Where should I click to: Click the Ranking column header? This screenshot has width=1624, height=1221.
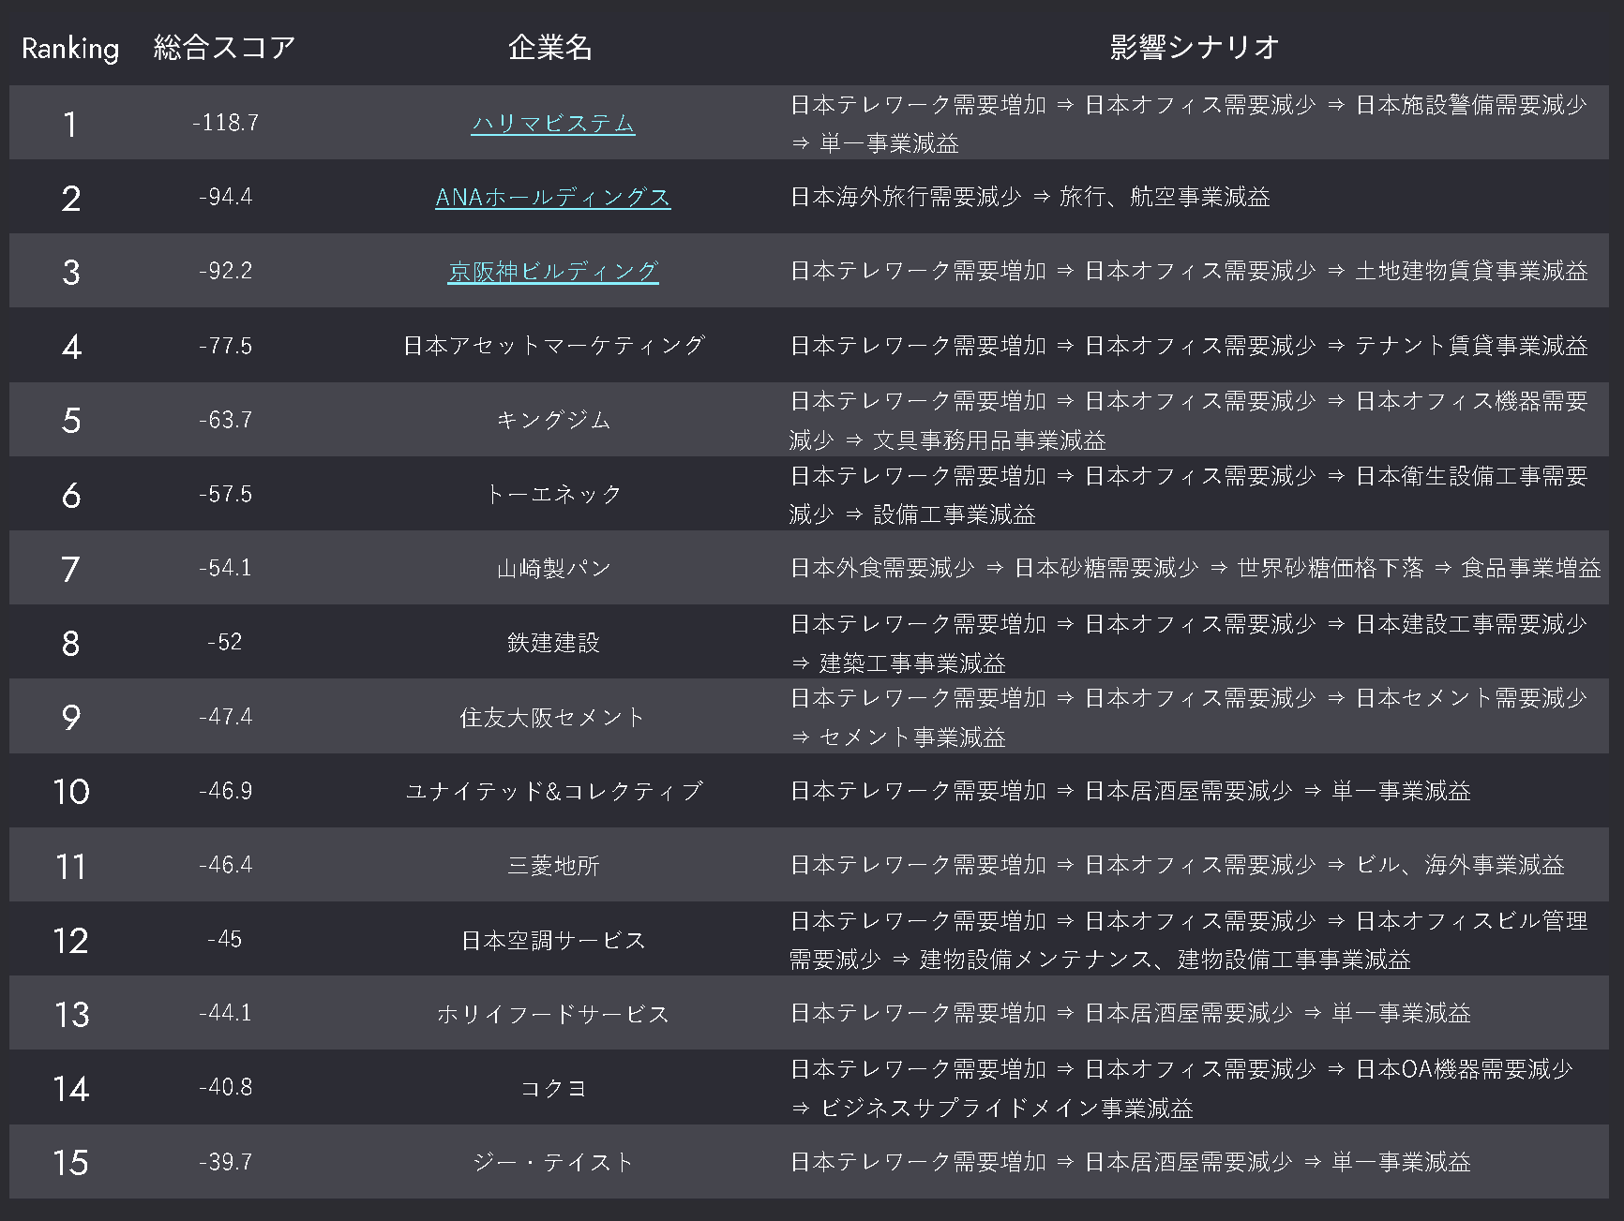click(70, 48)
